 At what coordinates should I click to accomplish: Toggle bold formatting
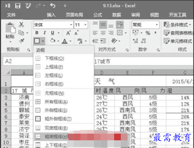click(x=37, y=33)
